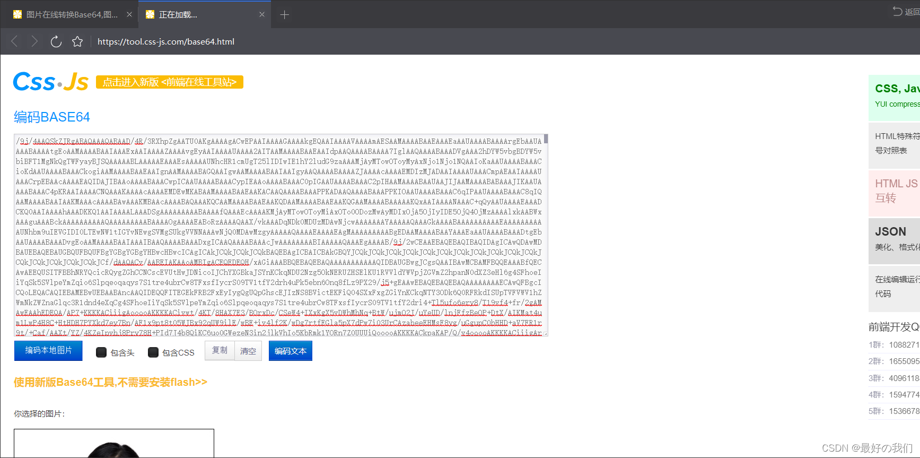This screenshot has width=920, height=458.
Task: Switch to the 图片在线转换Base64 tab
Action: click(72, 15)
